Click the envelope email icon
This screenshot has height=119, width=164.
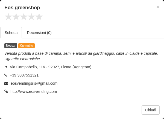[6, 84]
